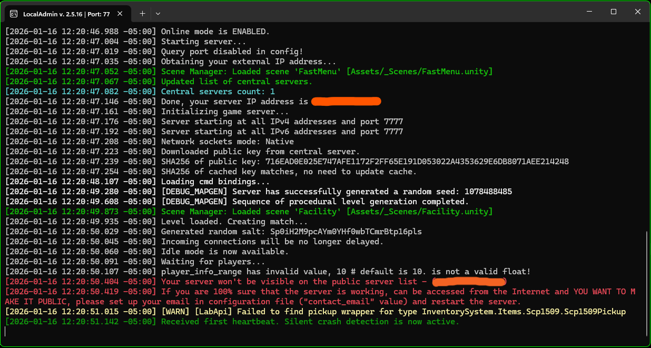
Task: Click the yellow [WARN] tag
Action: pos(175,312)
